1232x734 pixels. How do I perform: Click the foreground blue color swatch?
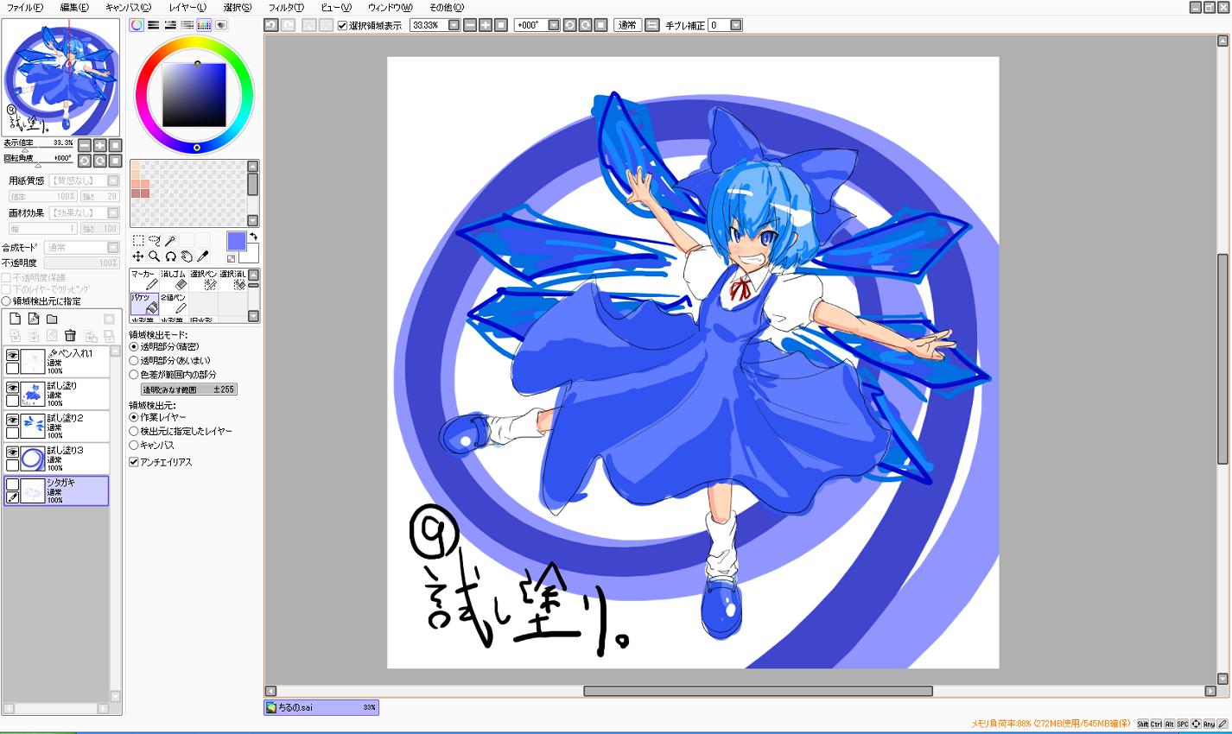(237, 241)
